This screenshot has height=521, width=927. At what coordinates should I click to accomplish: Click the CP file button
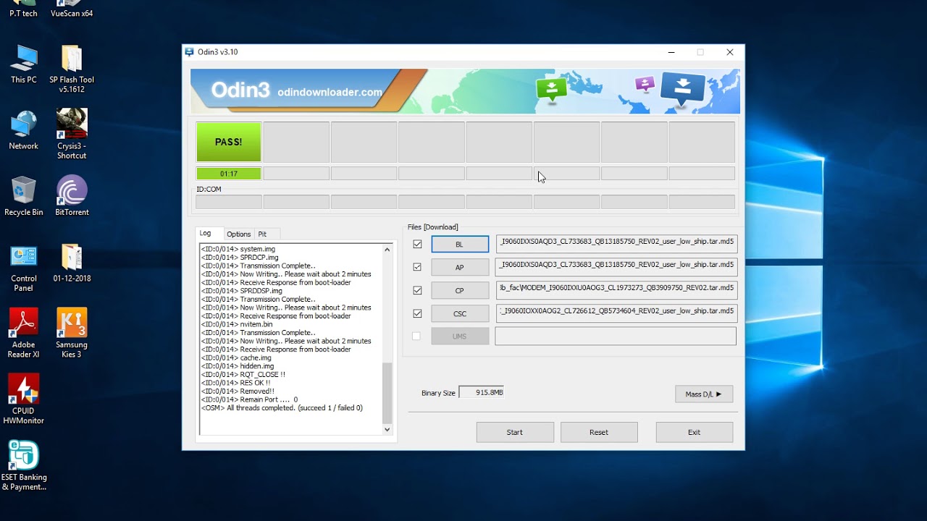pyautogui.click(x=460, y=290)
